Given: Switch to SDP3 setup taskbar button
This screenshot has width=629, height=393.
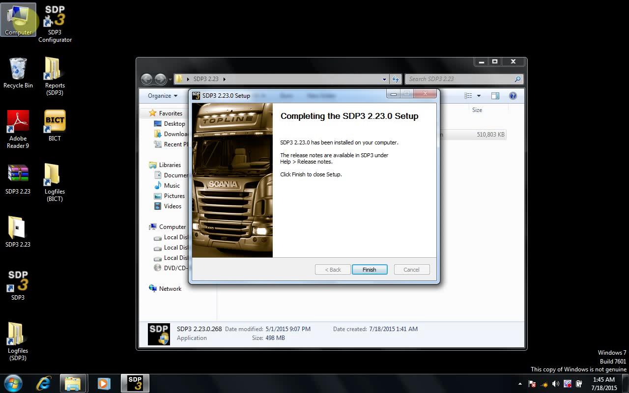Looking at the screenshot, I should (135, 383).
